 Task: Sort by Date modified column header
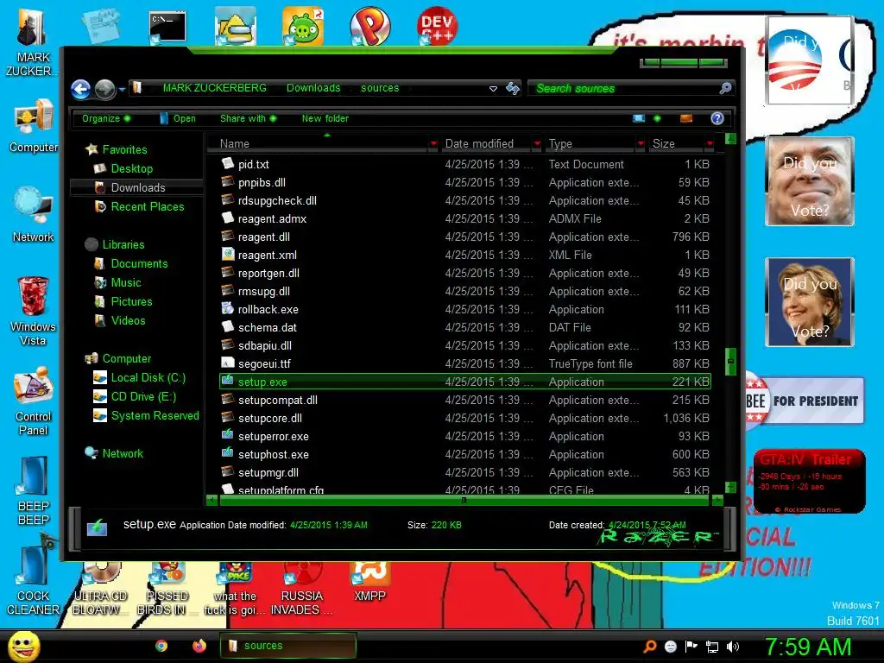click(x=487, y=144)
